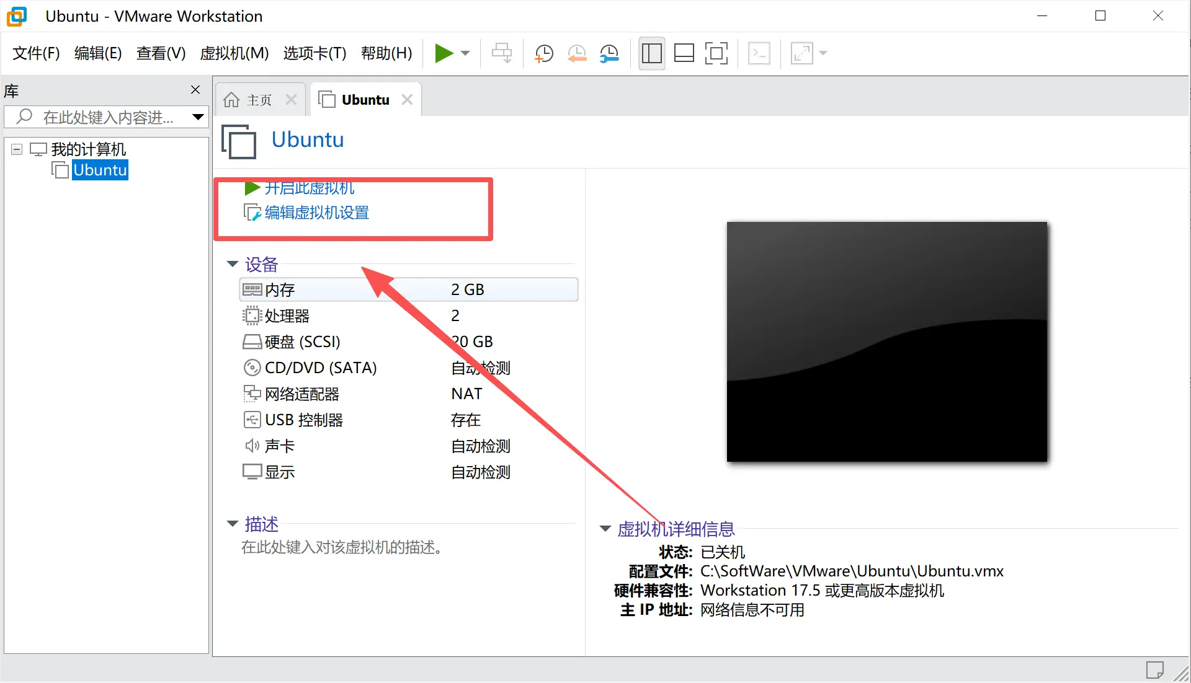Viewport: 1191px width, 683px height.
Task: Switch to the 主页 home tab
Action: pyautogui.click(x=259, y=100)
